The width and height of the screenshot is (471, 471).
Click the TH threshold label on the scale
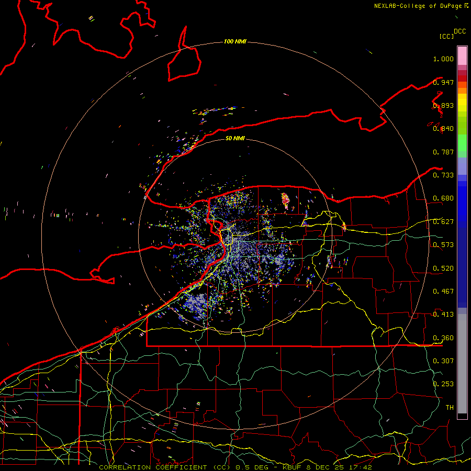(450, 407)
